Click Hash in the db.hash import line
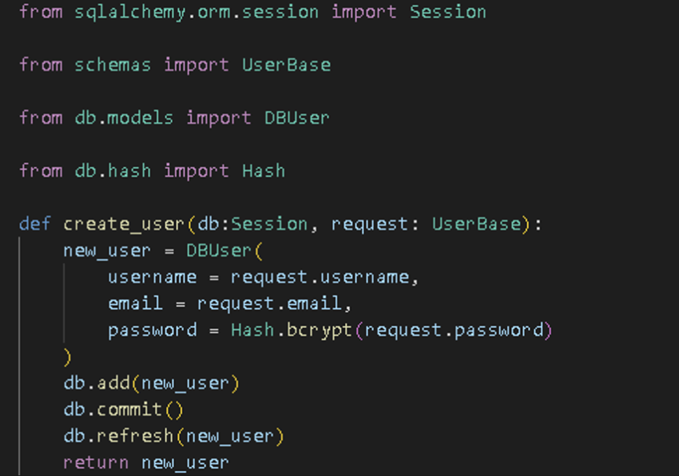Screen dimensions: 679x476 pos(263,170)
